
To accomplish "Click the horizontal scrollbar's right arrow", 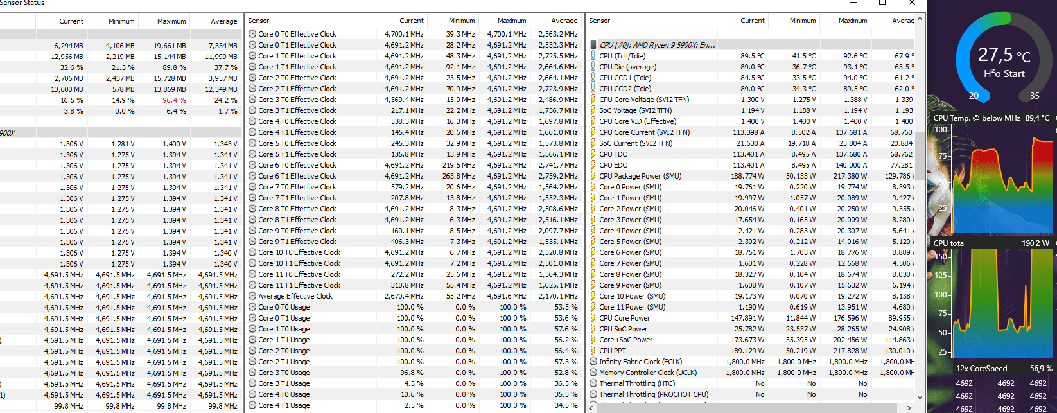I will pyautogui.click(x=909, y=408).
